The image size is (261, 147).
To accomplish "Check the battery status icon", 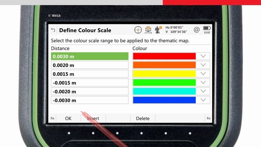I will click(x=207, y=28).
